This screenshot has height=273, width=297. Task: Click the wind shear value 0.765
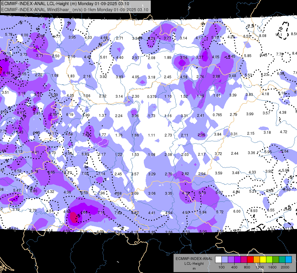click(217, 115)
